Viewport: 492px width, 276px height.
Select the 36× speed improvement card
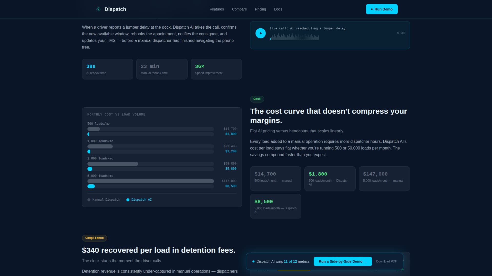click(x=216, y=69)
